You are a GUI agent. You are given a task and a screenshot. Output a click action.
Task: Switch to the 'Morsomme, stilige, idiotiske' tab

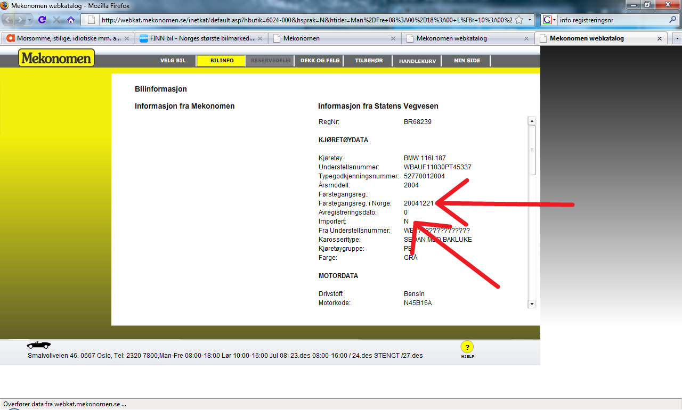(x=68, y=38)
